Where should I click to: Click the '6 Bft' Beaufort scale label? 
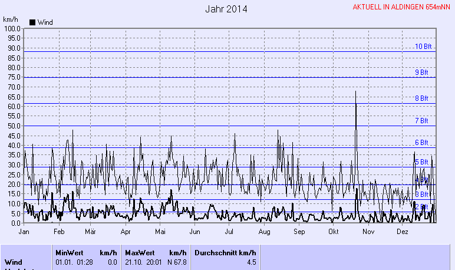pos(421,143)
